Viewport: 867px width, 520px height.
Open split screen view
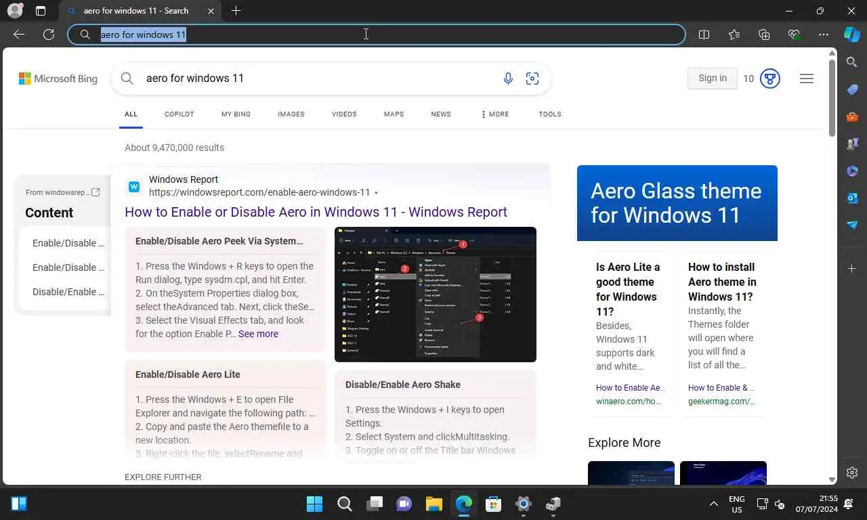704,35
